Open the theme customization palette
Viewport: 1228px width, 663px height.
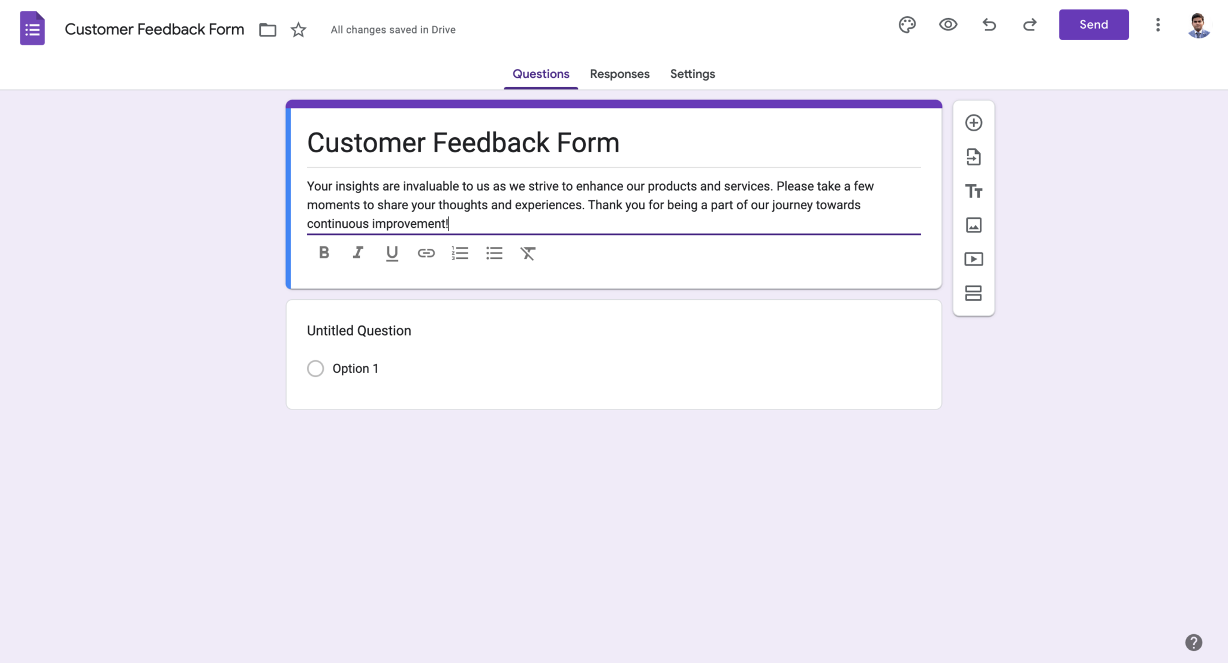coord(907,25)
